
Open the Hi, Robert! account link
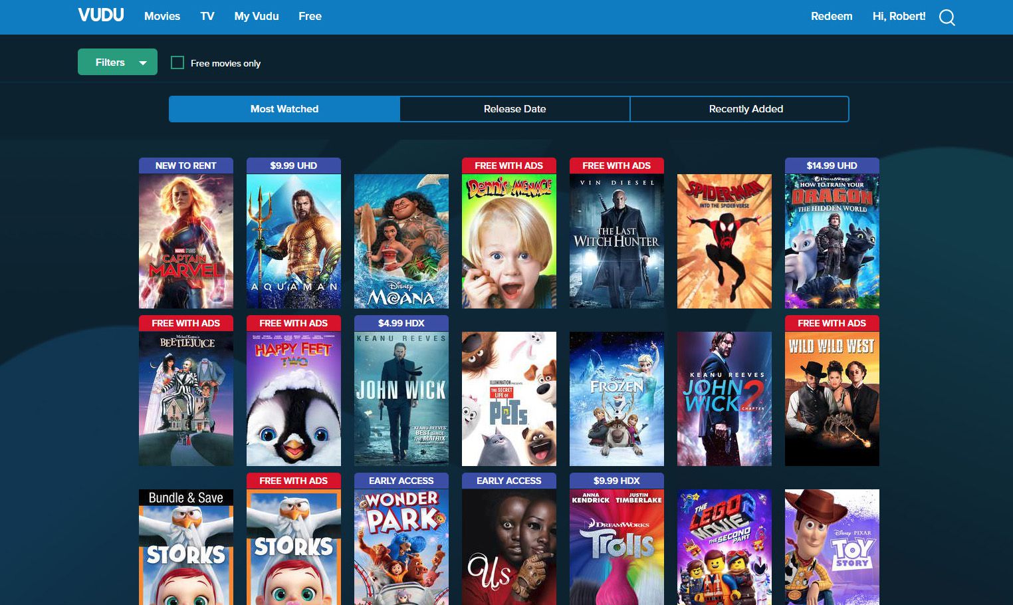coord(899,16)
